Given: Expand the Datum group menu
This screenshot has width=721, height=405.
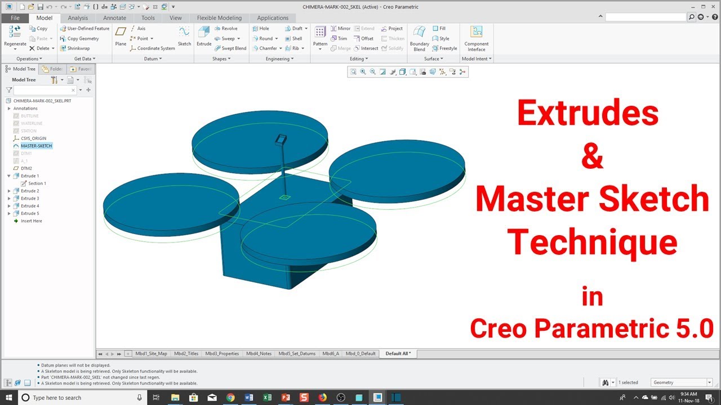Looking at the screenshot, I should click(153, 58).
